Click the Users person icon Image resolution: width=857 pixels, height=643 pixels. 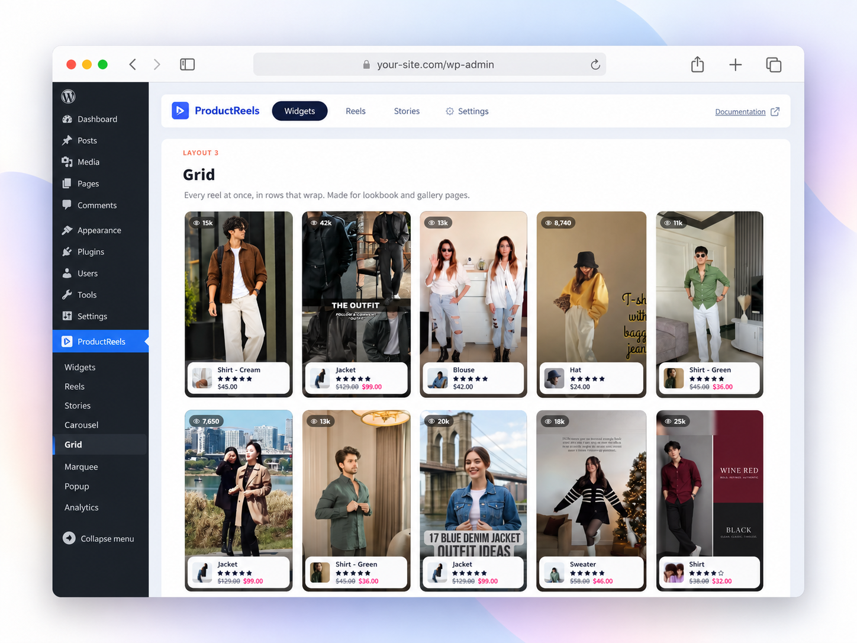point(67,273)
